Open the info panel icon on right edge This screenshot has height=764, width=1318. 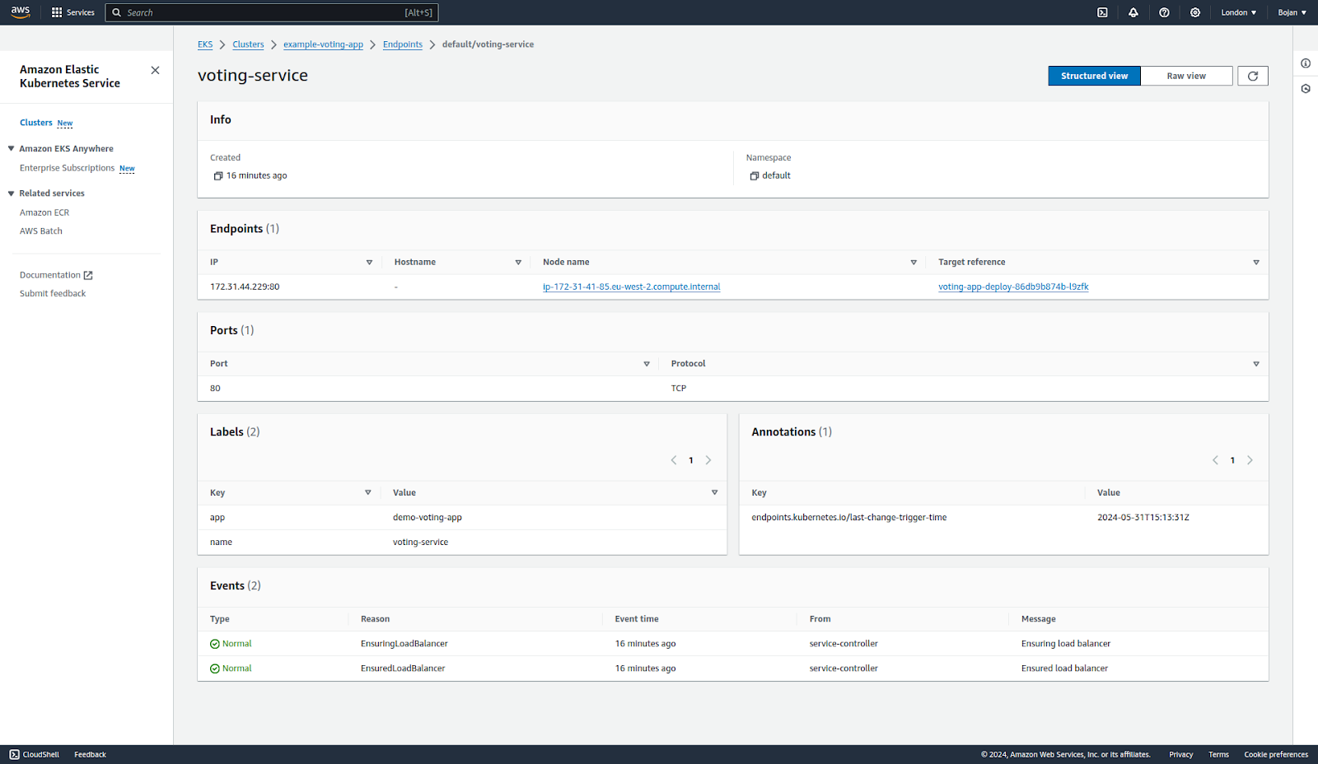point(1306,63)
